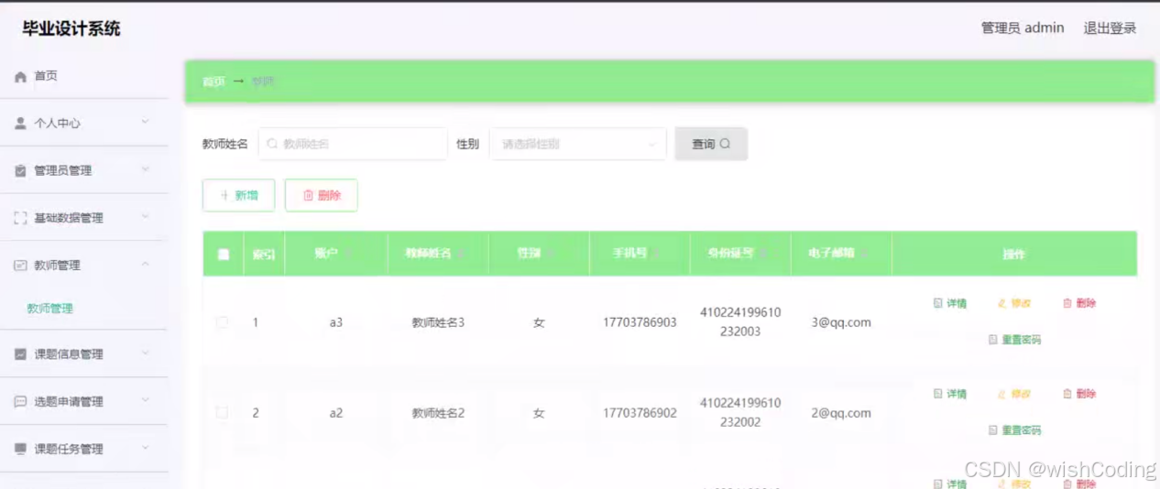
Task: Click email 3@qq.com
Action: [x=841, y=322]
